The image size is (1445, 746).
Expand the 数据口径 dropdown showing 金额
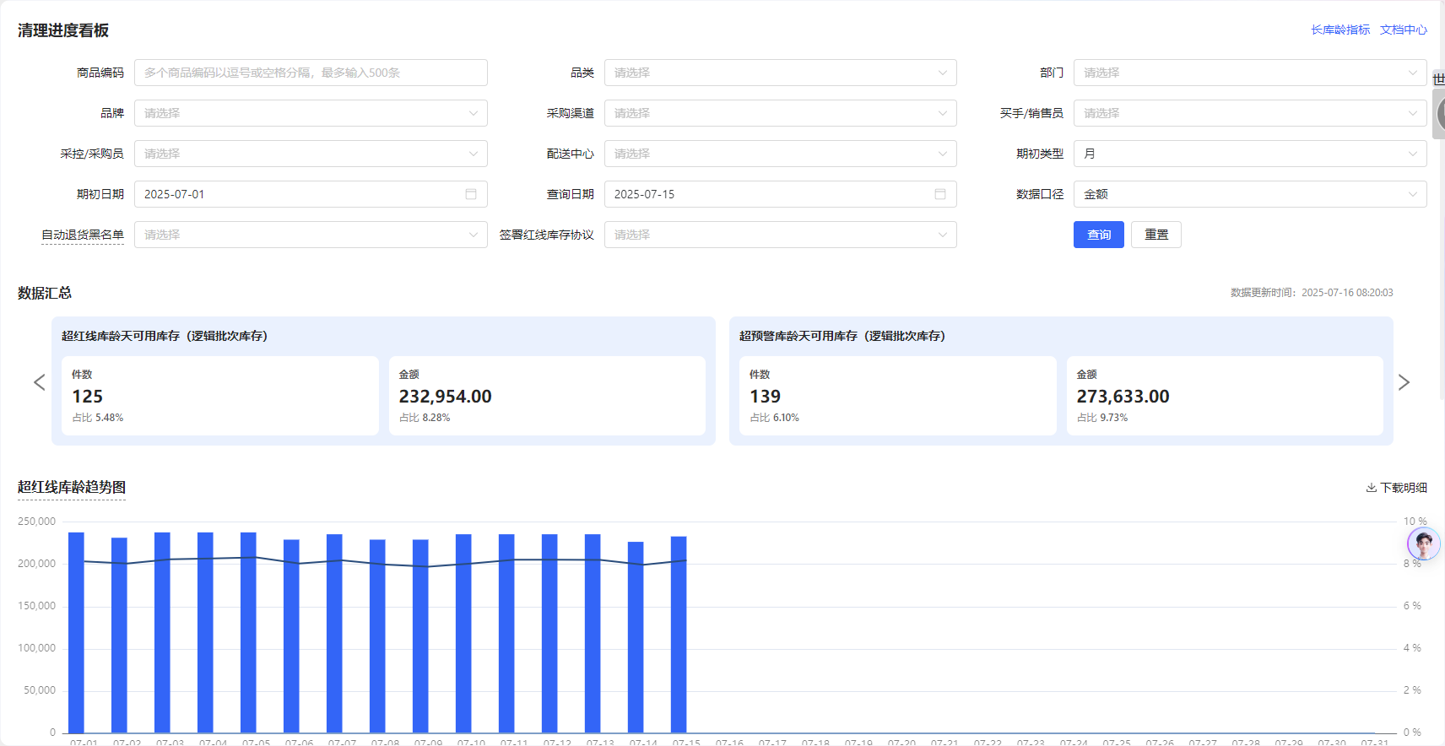pyautogui.click(x=1249, y=194)
